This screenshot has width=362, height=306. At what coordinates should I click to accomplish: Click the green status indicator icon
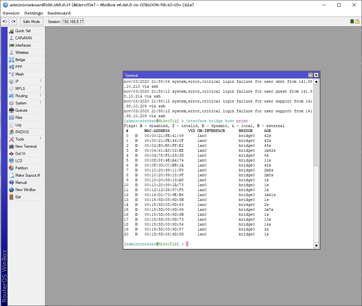pyautogui.click(x=352, y=21)
